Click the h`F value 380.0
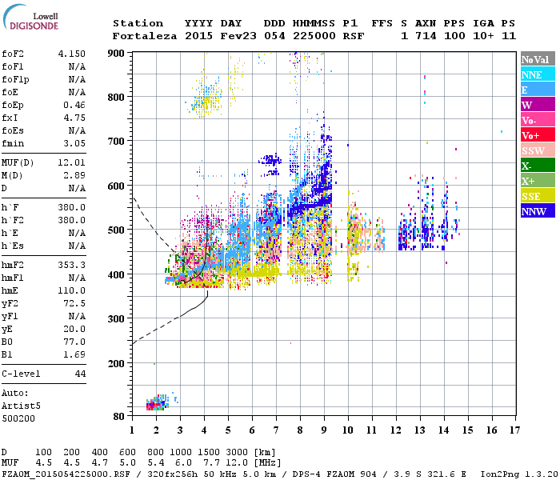 point(72,207)
